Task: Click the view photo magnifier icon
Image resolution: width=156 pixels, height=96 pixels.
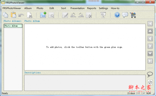Action: coord(51,15)
